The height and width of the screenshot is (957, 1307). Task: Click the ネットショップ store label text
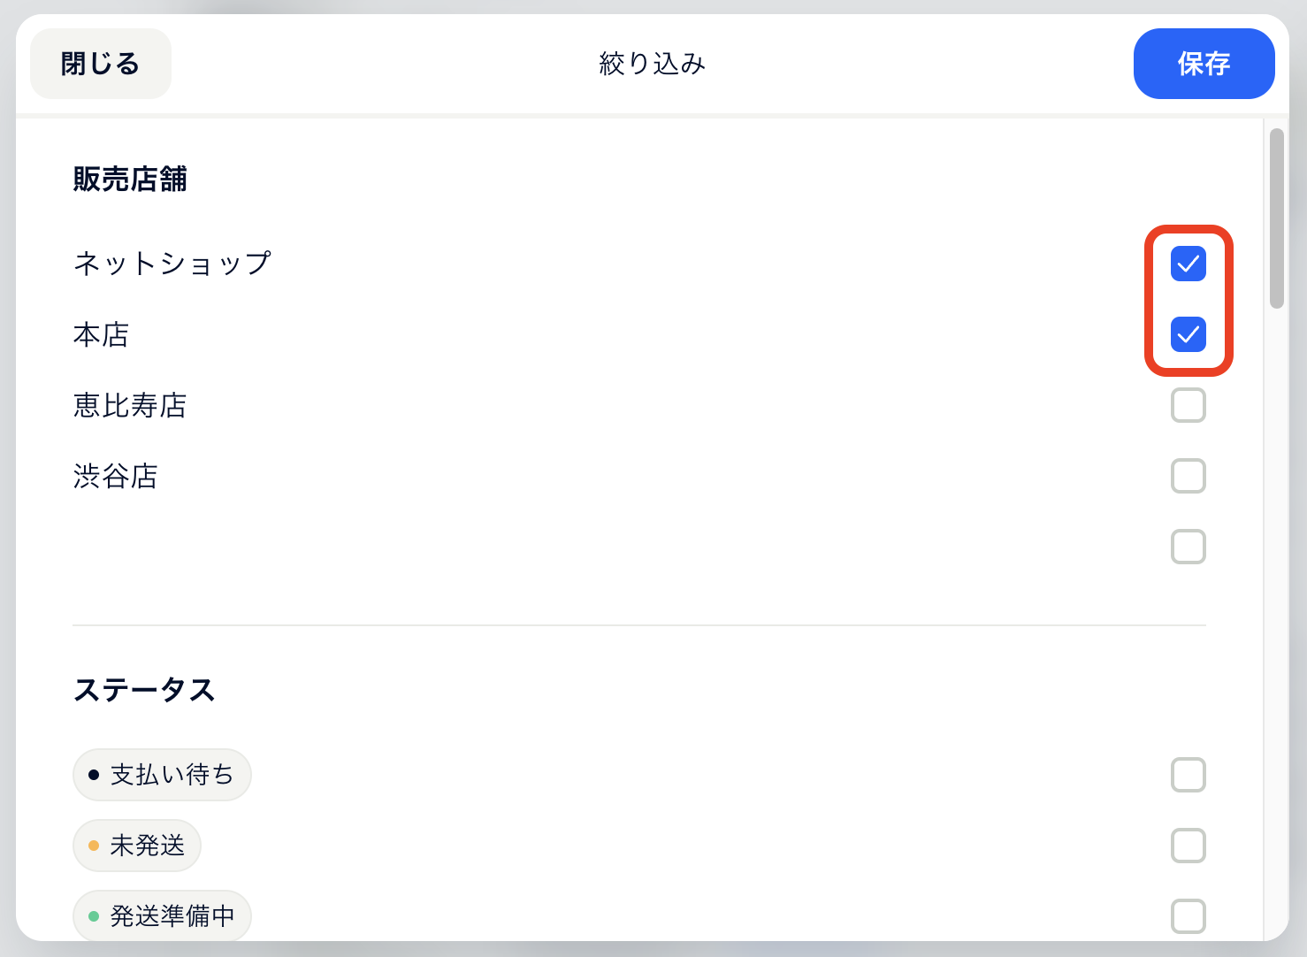[172, 264]
